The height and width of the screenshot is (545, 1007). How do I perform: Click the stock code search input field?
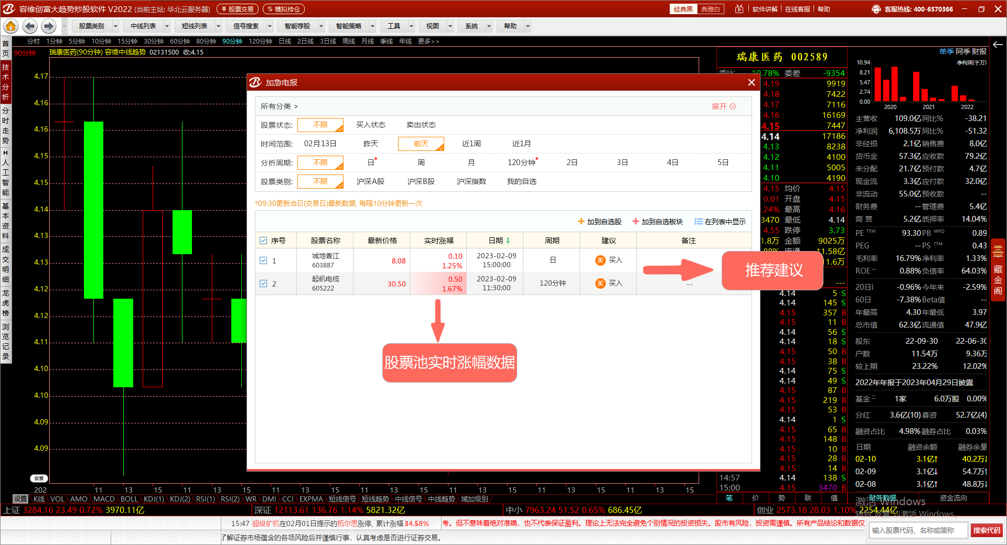(918, 530)
